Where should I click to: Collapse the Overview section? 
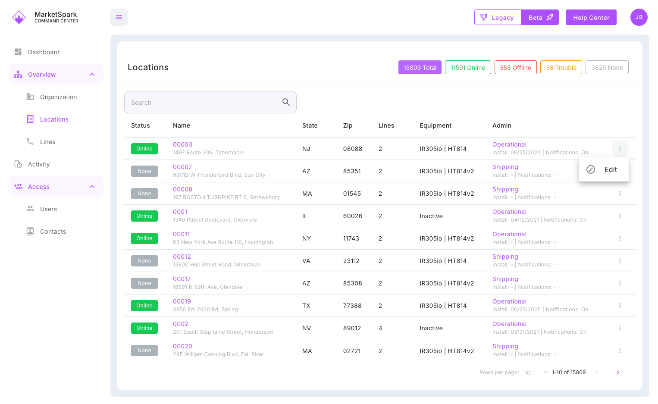92,74
